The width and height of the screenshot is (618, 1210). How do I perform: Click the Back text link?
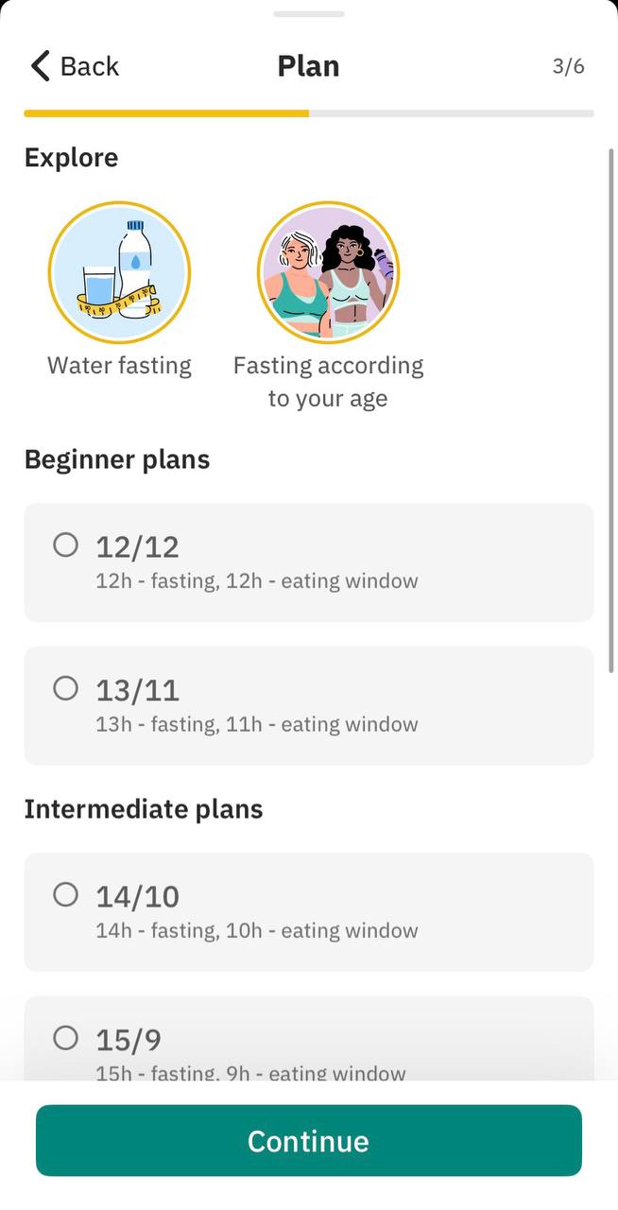click(90, 66)
